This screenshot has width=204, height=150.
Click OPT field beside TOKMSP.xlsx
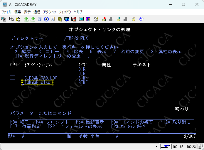[x=13, y=83]
